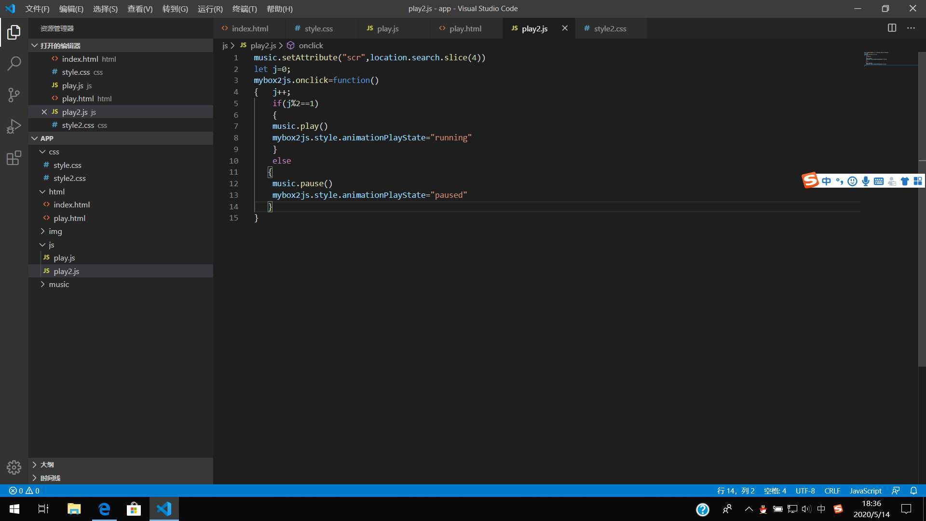Image resolution: width=926 pixels, height=521 pixels.
Task: Change JavaScript language mode in status bar
Action: pos(865,491)
